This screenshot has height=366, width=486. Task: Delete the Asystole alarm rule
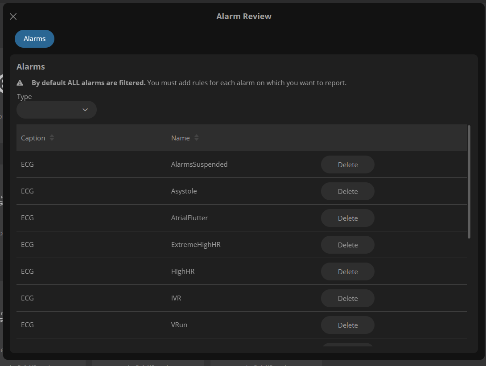347,191
